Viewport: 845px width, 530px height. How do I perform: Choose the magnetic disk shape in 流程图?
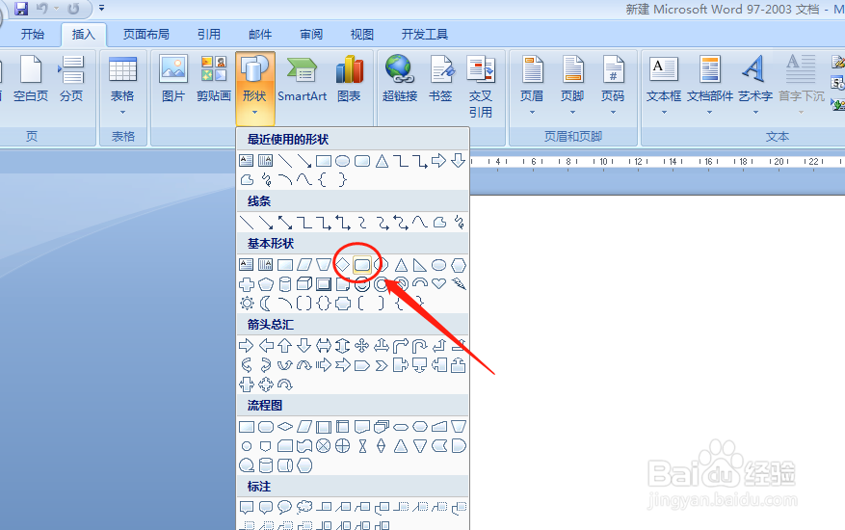pyautogui.click(x=266, y=465)
